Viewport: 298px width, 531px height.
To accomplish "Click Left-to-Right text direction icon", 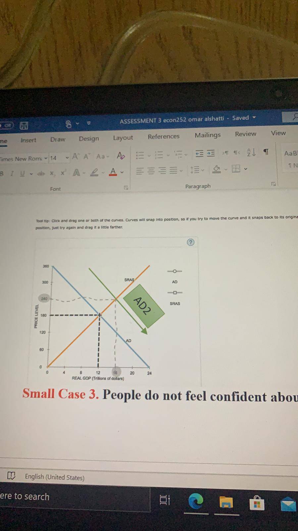I will [x=225, y=153].
